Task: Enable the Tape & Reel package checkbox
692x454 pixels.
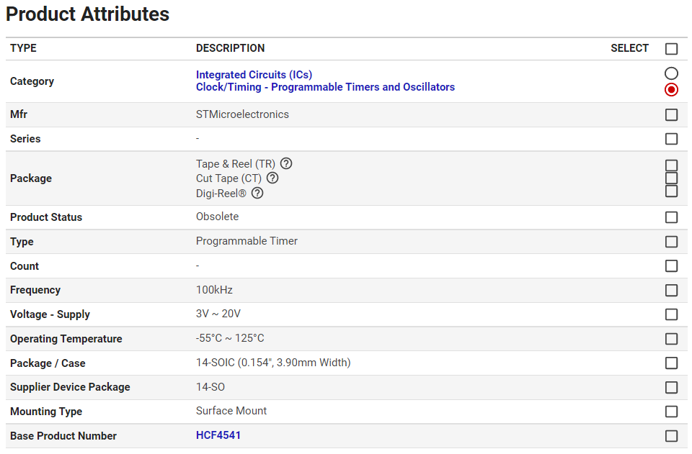Action: coord(671,165)
